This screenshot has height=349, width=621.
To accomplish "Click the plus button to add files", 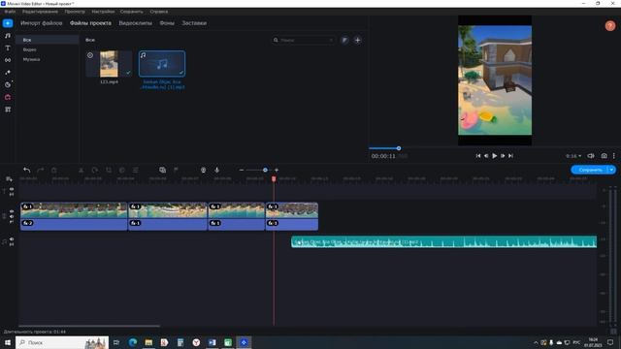I will pyautogui.click(x=357, y=40).
